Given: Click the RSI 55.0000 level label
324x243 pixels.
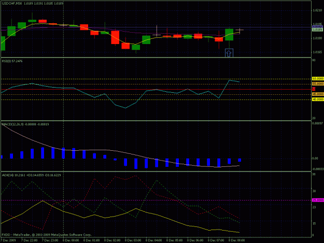Looking at the screenshot, I should (x=318, y=84).
